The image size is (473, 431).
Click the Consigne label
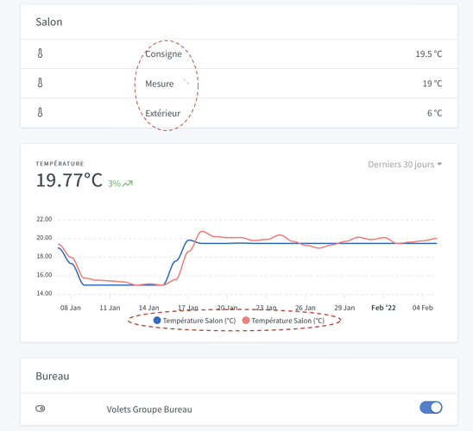[x=163, y=54]
